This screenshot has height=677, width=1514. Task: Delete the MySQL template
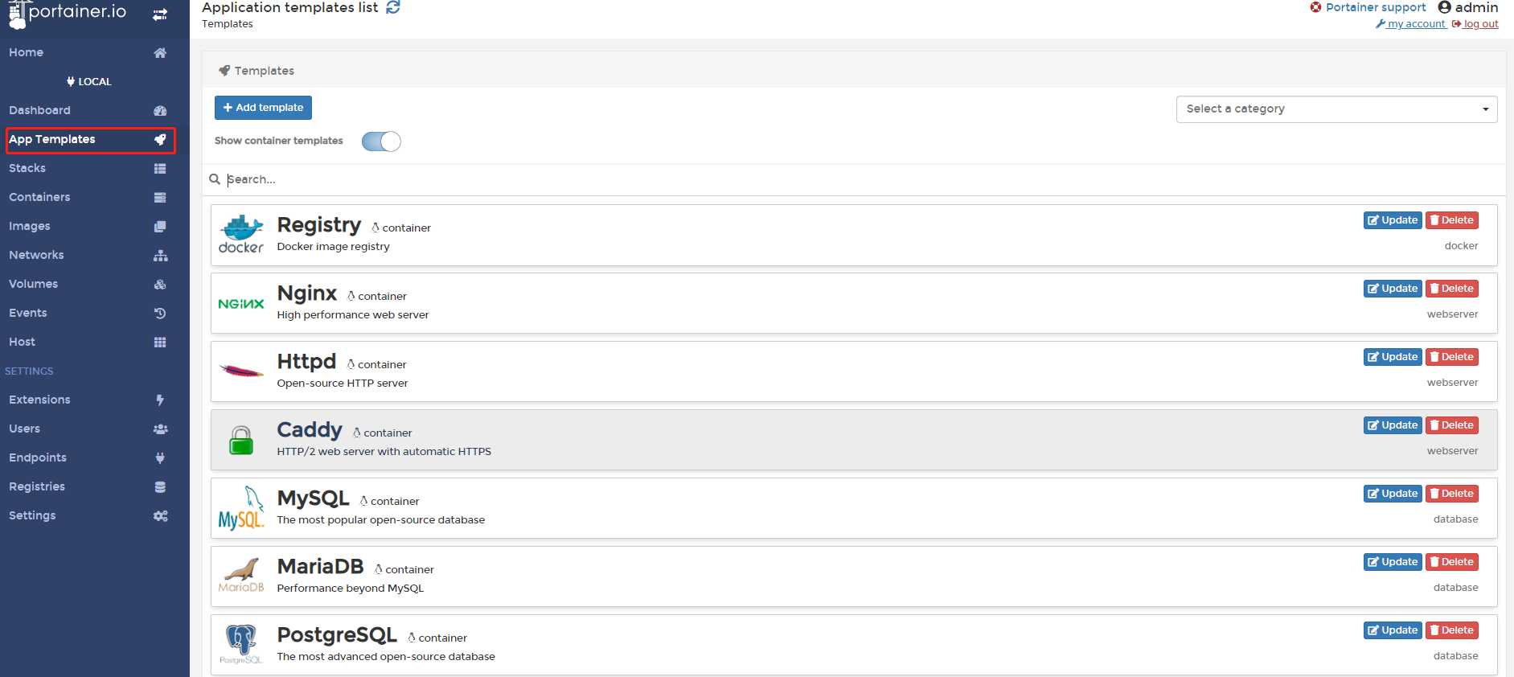pos(1452,494)
